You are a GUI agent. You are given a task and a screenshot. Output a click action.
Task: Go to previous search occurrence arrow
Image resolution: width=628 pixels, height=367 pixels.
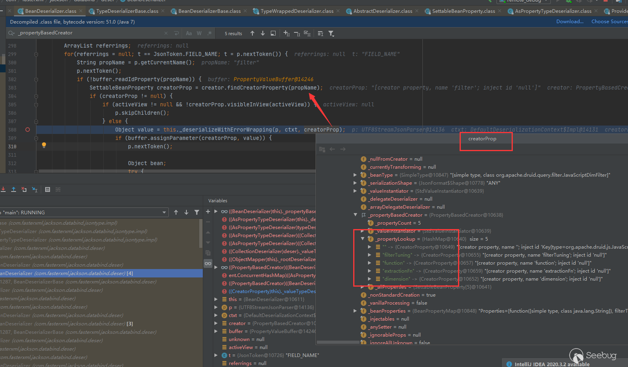pyautogui.click(x=252, y=34)
